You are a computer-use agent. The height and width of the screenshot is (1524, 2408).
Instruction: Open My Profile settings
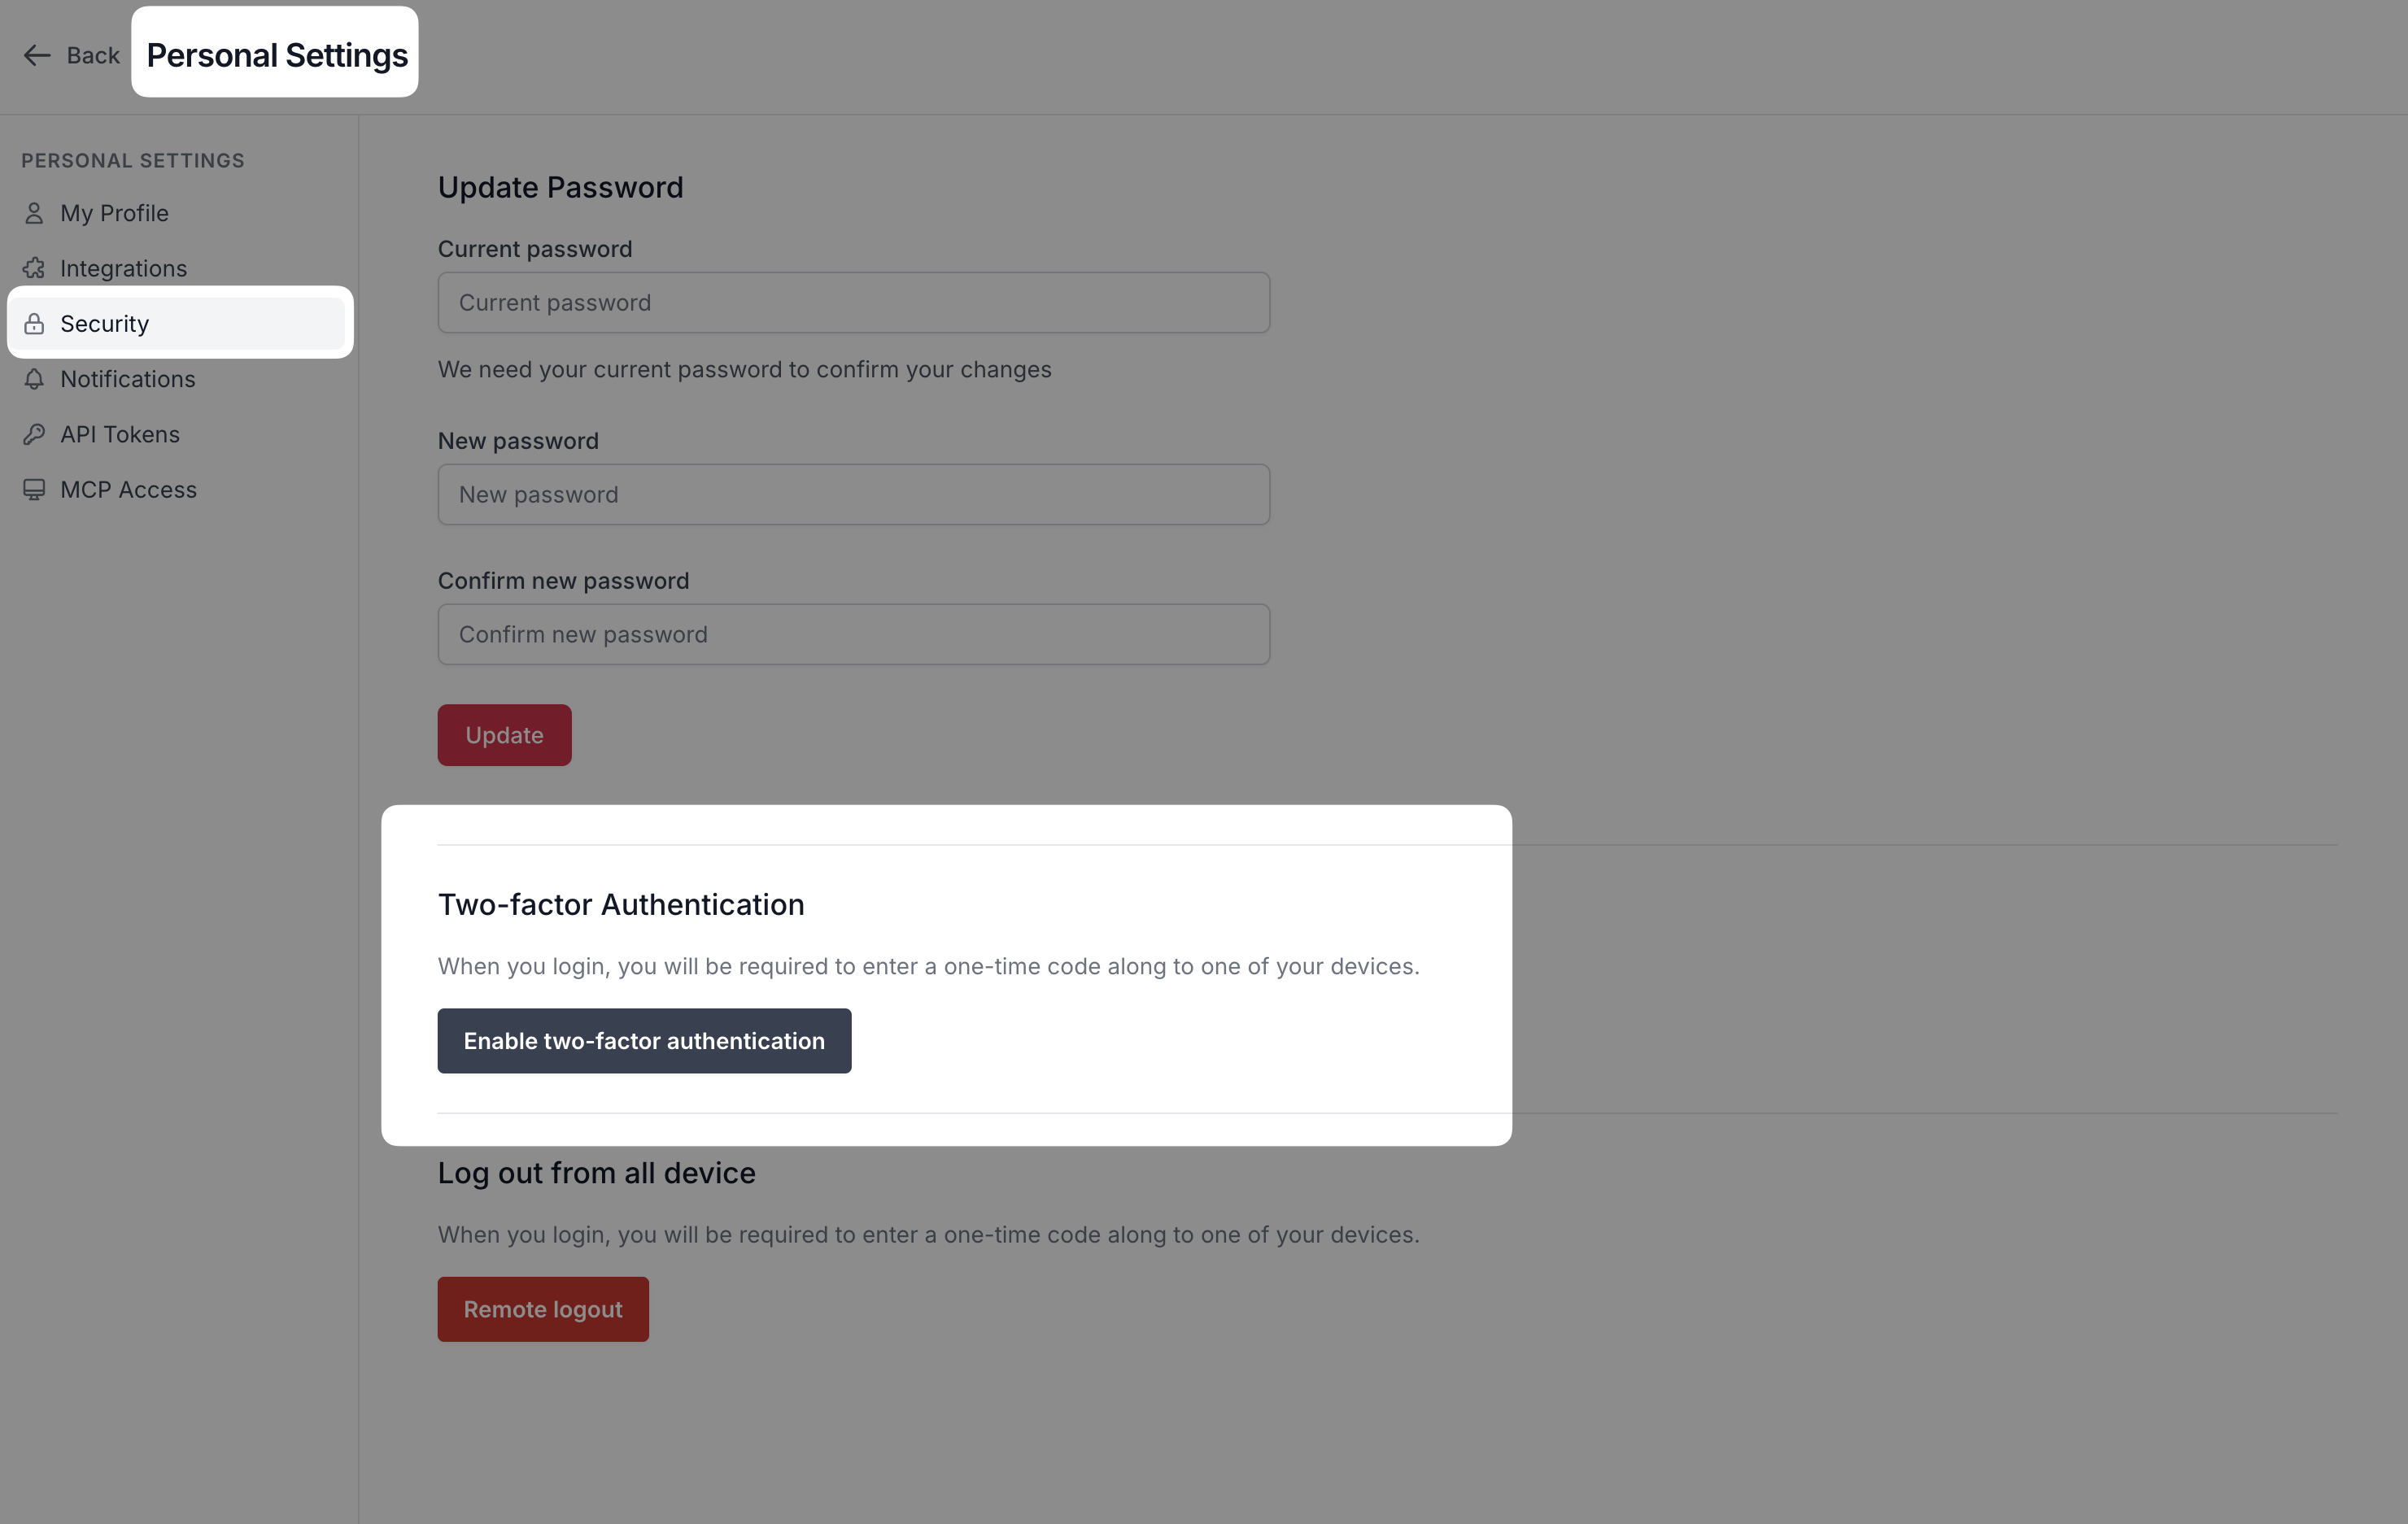point(114,214)
